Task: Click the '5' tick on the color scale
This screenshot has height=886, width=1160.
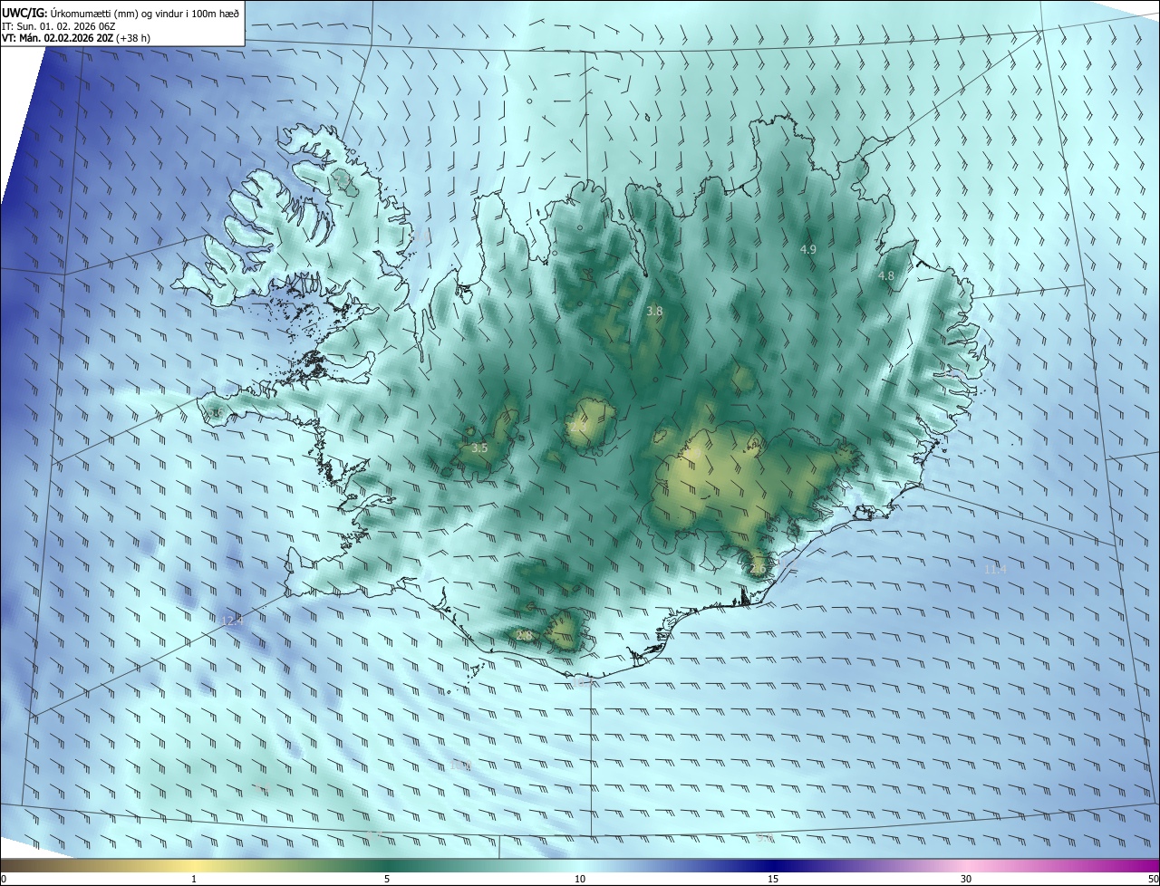Action: point(387,880)
